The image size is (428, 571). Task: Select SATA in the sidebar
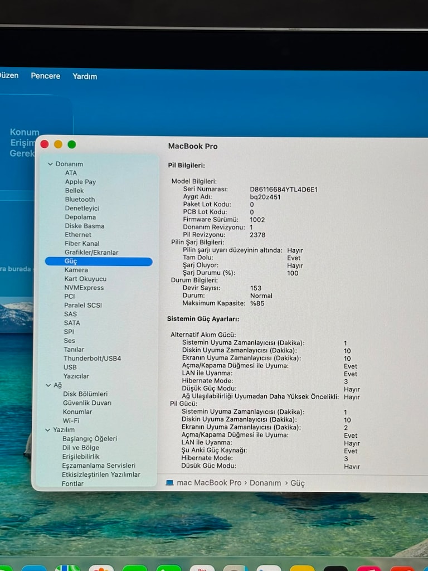click(x=72, y=323)
